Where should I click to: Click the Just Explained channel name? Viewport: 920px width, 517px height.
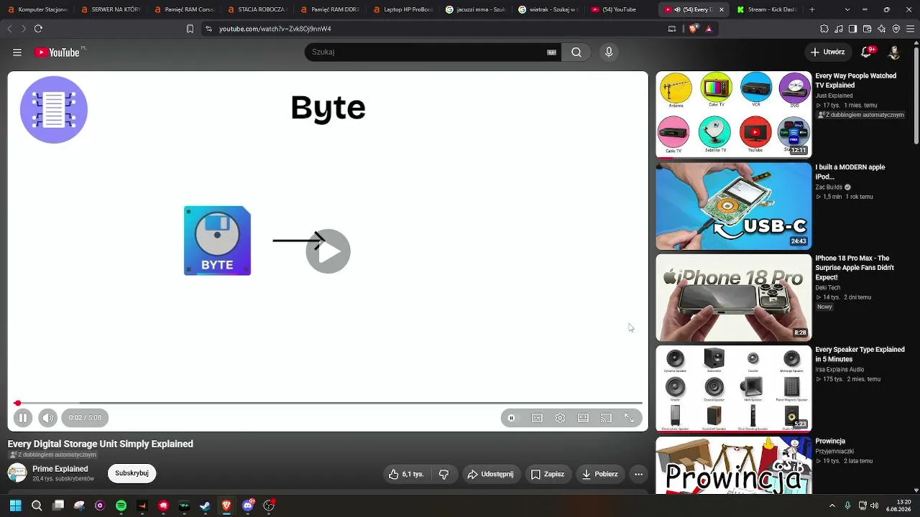834,96
